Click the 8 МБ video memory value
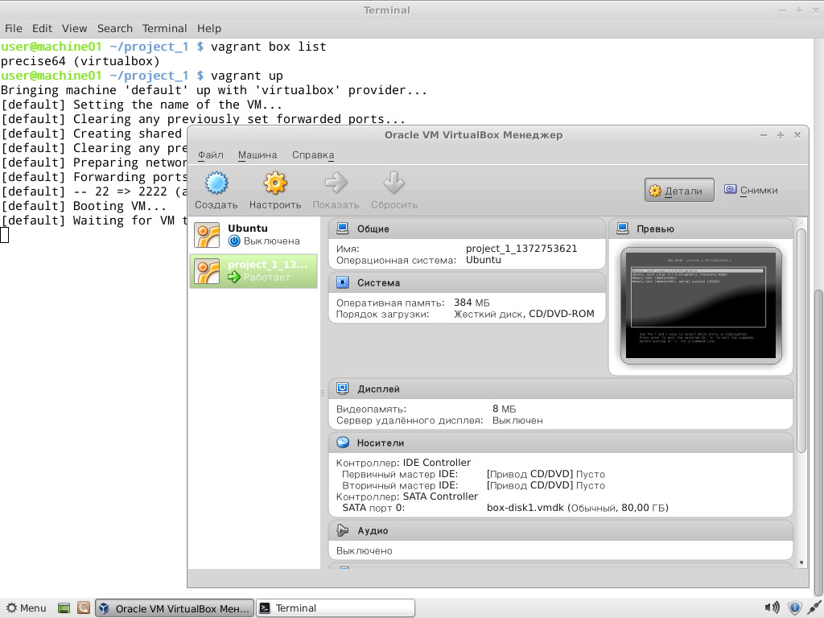 (x=504, y=409)
